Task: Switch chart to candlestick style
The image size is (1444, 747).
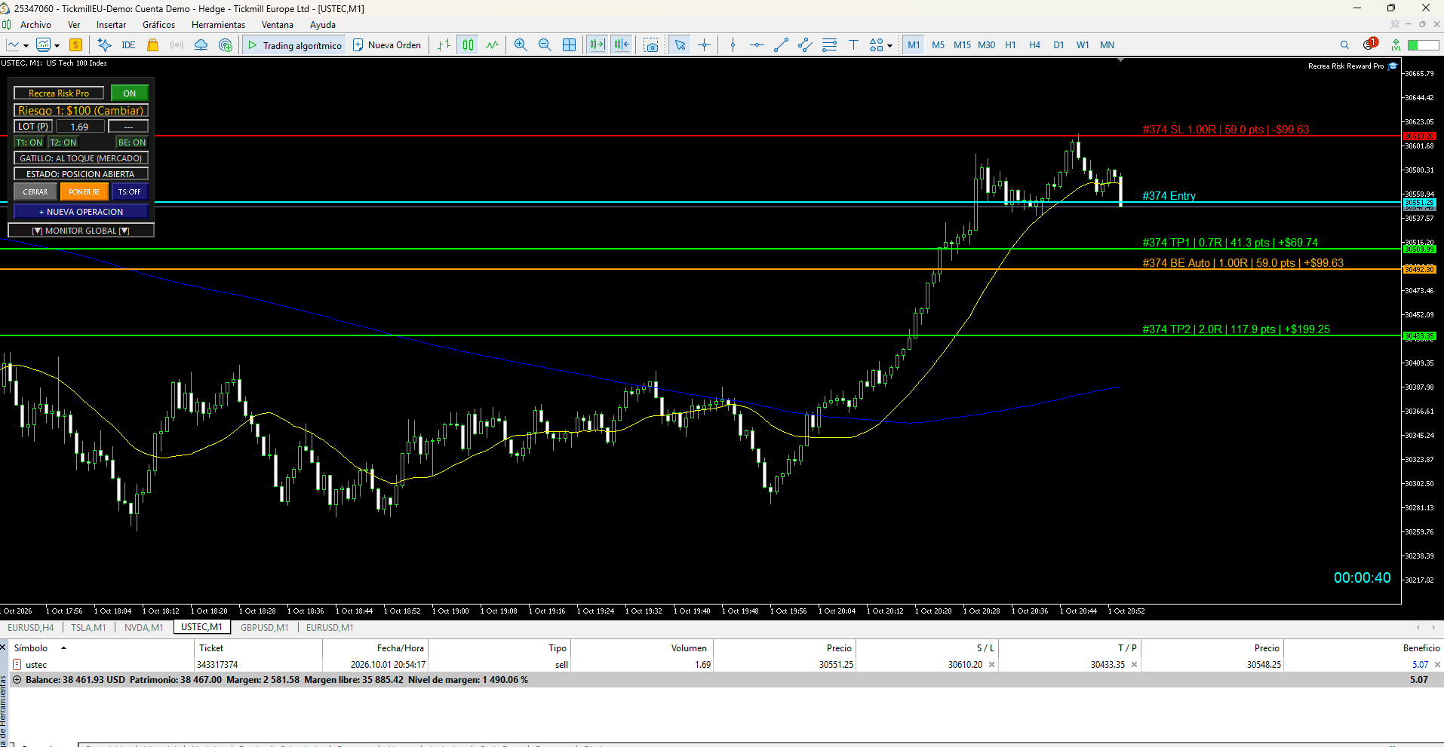Action: [468, 45]
